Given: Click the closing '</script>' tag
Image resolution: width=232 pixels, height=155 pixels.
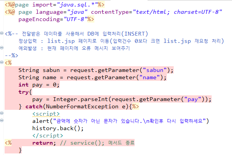Looking at the screenshot, I should 48,135.
